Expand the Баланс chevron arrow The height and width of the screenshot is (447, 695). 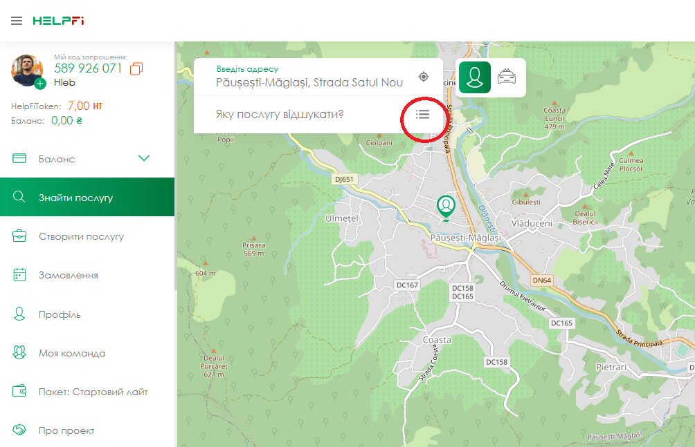(x=144, y=158)
